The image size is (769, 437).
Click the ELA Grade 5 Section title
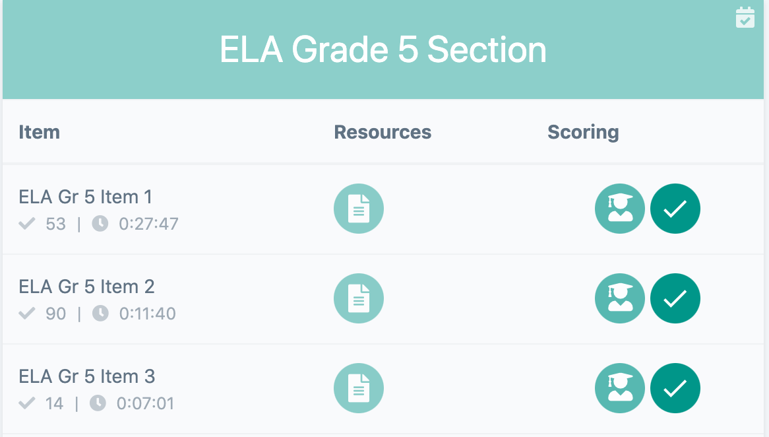coord(384,50)
